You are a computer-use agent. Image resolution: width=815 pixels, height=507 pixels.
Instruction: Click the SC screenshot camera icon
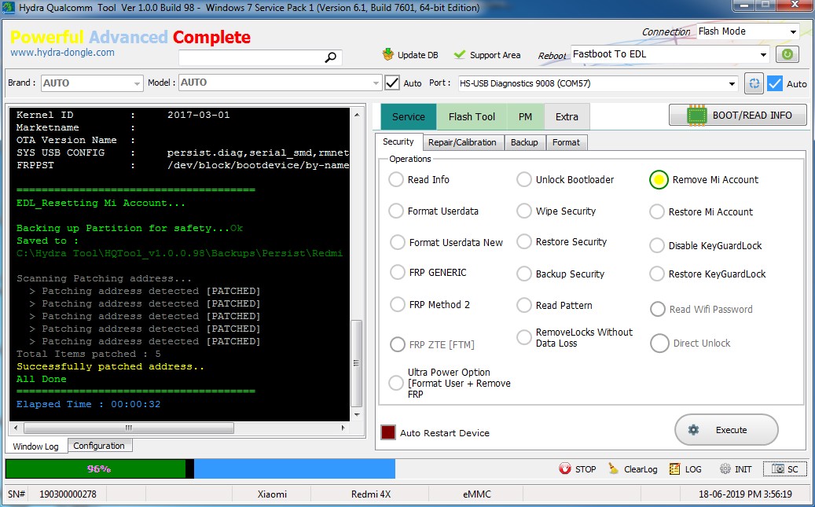click(777, 469)
